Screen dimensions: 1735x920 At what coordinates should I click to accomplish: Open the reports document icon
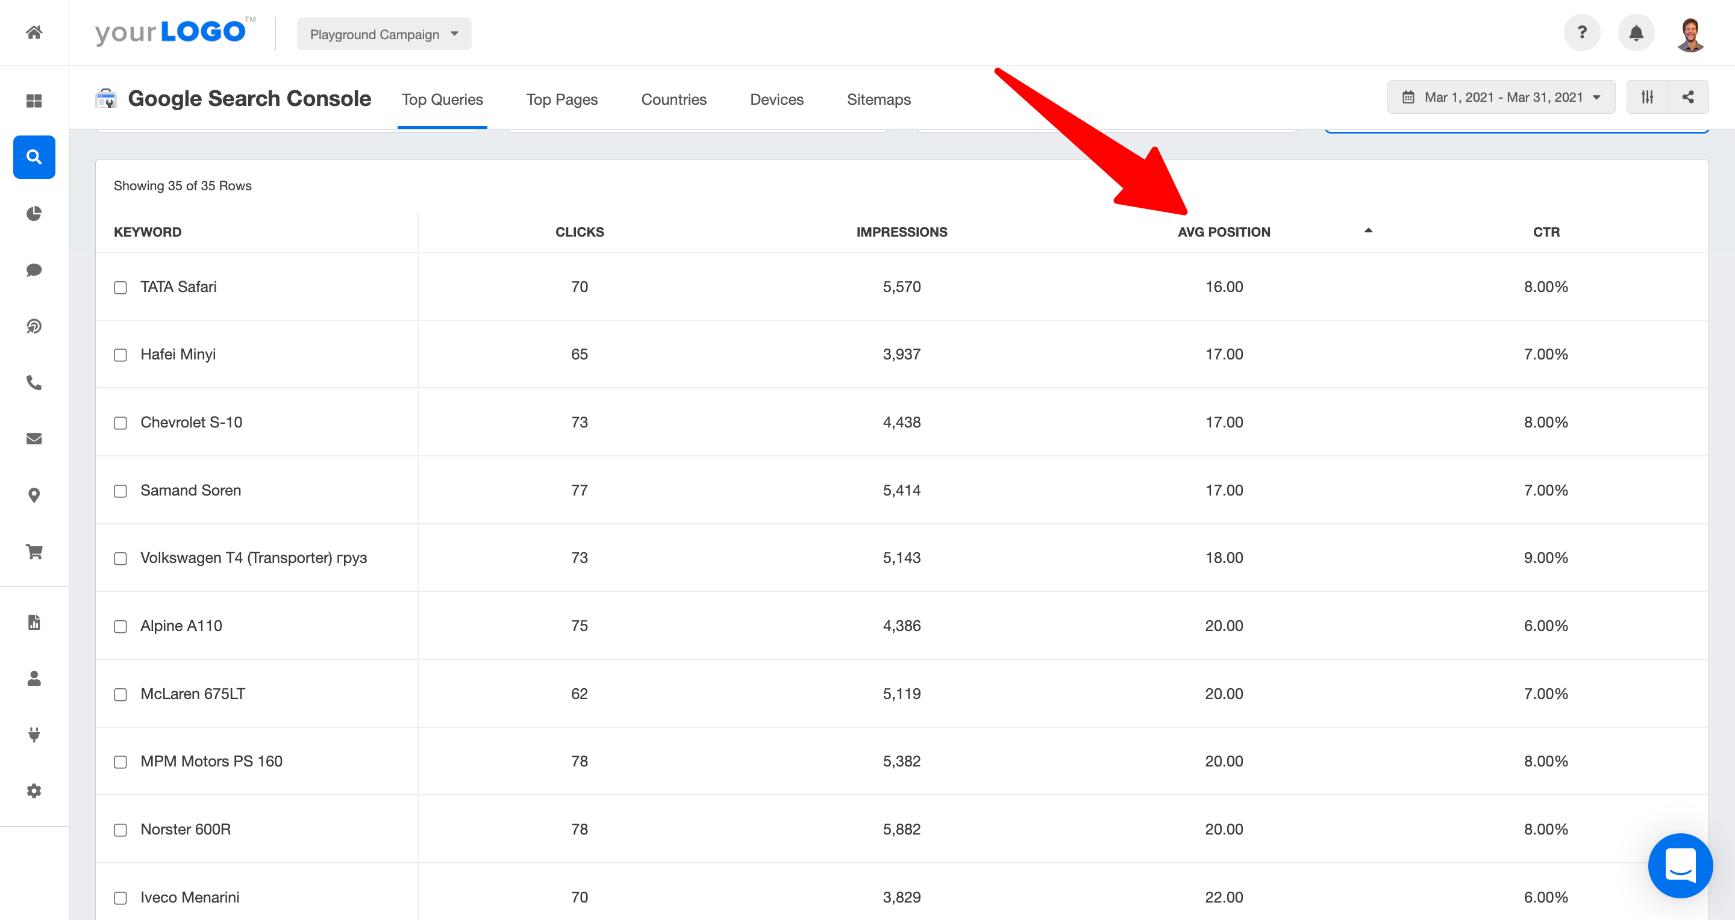pos(34,622)
